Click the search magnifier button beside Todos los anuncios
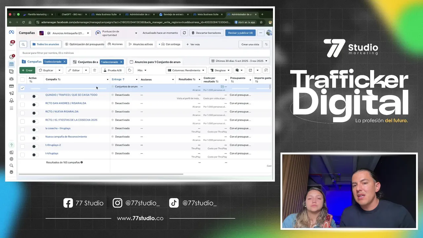The height and width of the screenshot is (238, 423). [x=23, y=44]
